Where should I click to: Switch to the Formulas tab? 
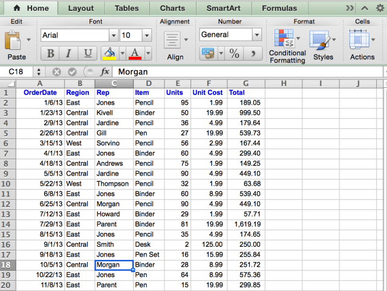coord(279,8)
